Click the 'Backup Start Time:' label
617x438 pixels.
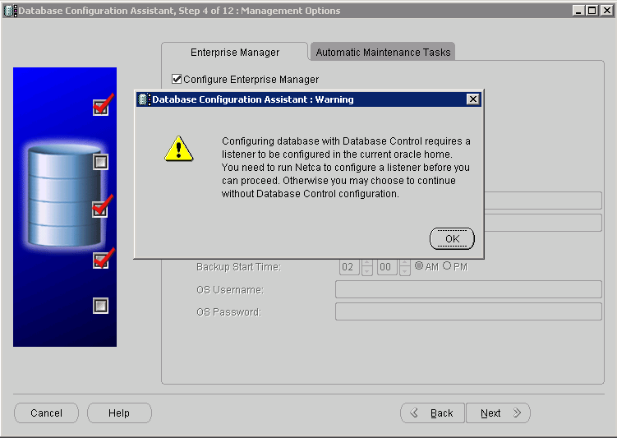point(239,267)
